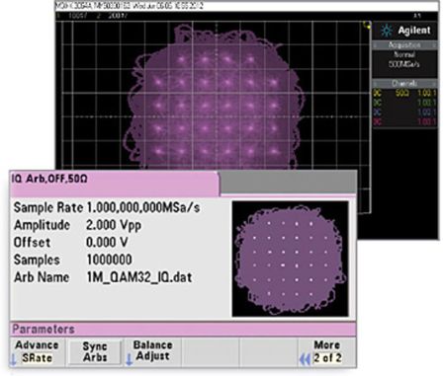Image resolution: width=445 pixels, height=376 pixels.
Task: Select the Sample Rate value 1.000,000,000MSa/s
Action: tap(143, 207)
